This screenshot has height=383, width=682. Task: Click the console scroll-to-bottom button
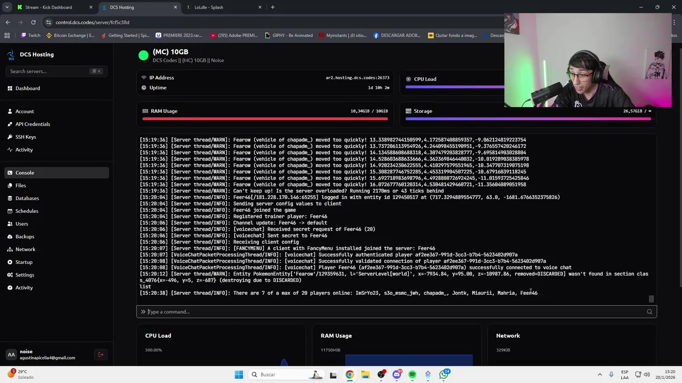pyautogui.click(x=651, y=298)
